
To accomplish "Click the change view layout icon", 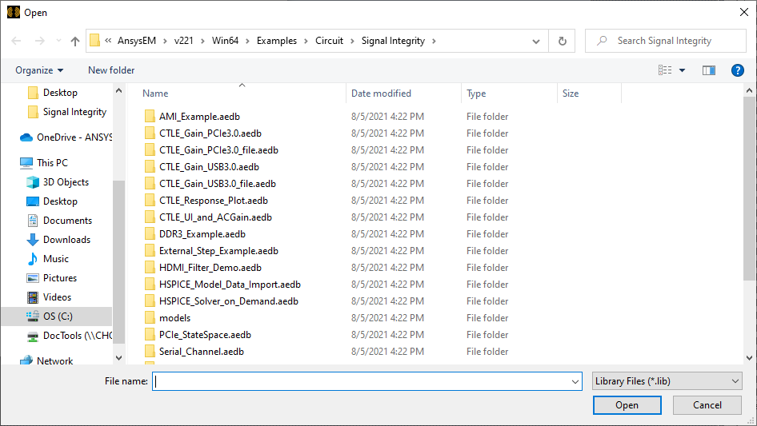I will 665,70.
